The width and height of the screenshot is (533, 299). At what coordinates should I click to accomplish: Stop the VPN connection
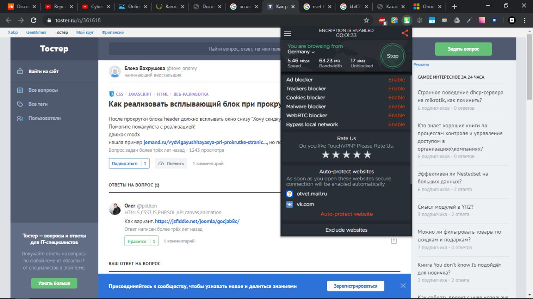tap(392, 56)
